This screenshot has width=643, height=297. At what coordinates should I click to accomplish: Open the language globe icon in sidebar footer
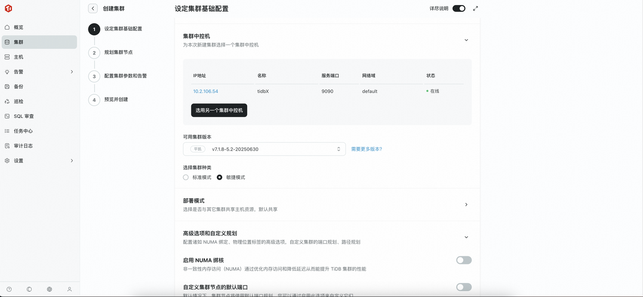pos(49,289)
